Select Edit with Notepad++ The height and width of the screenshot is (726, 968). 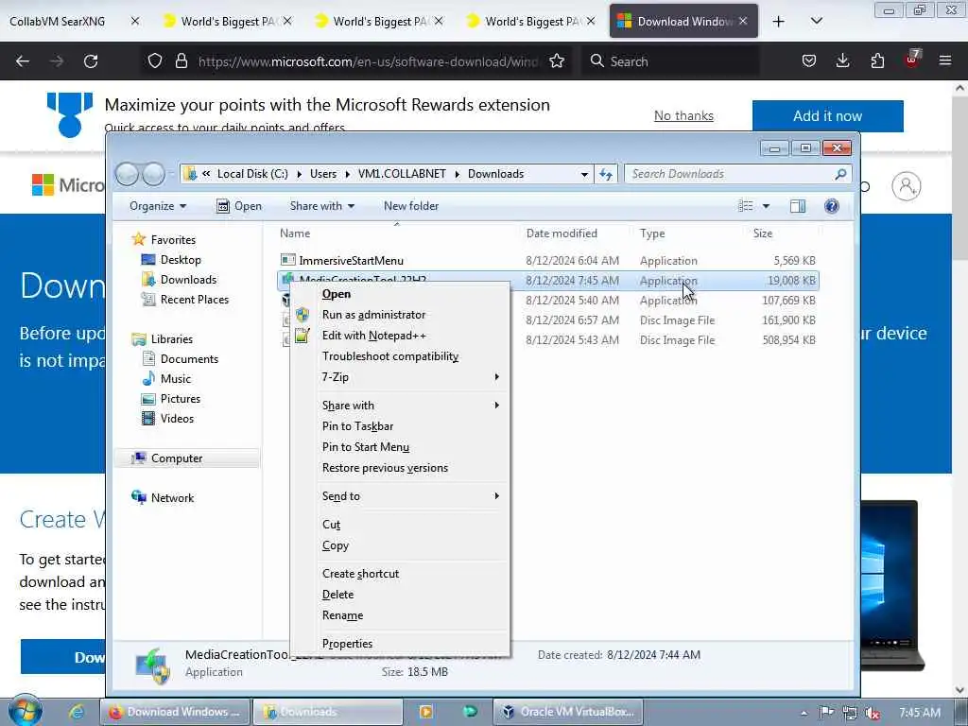click(399, 336)
